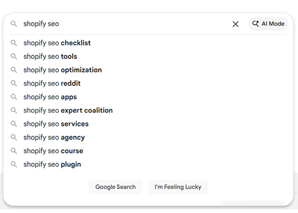Click the magnifier icon beside "shopify seo optimization"

coord(14,70)
